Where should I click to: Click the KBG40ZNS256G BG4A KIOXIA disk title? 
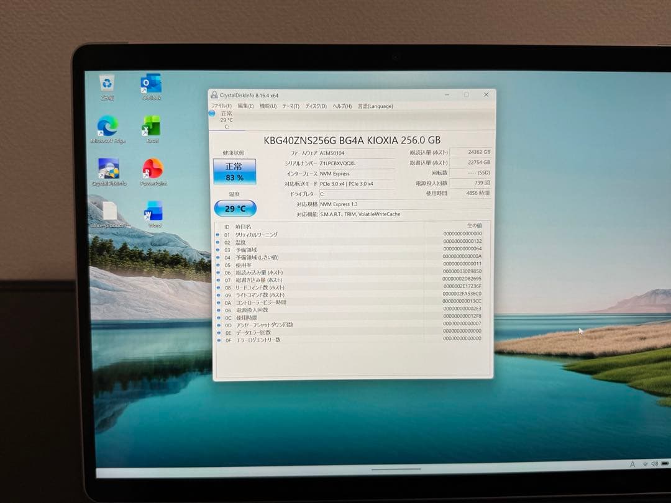pos(352,140)
